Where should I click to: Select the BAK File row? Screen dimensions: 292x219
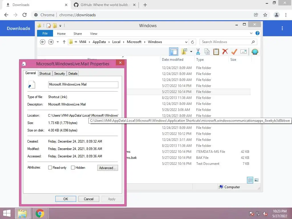pyautogui.click(x=188, y=157)
